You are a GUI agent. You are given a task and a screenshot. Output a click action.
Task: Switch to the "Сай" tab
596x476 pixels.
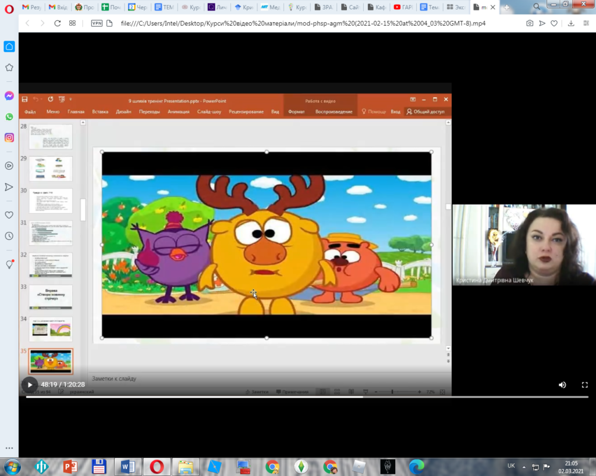(x=350, y=7)
